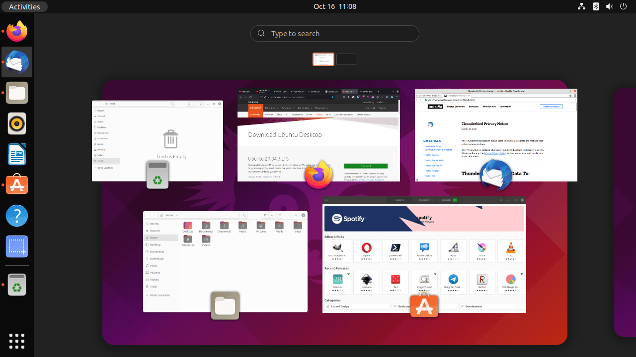Screen dimensions: 636x357
Task: Switch to the second workspace thumbnail
Action: point(346,59)
